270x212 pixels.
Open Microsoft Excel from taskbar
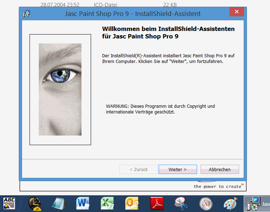(107, 204)
